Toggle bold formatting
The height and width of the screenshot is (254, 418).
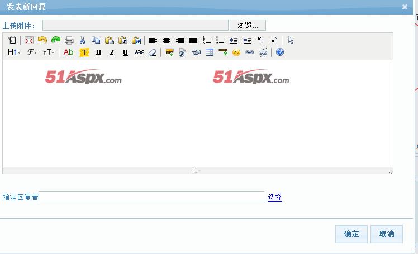tap(99, 52)
